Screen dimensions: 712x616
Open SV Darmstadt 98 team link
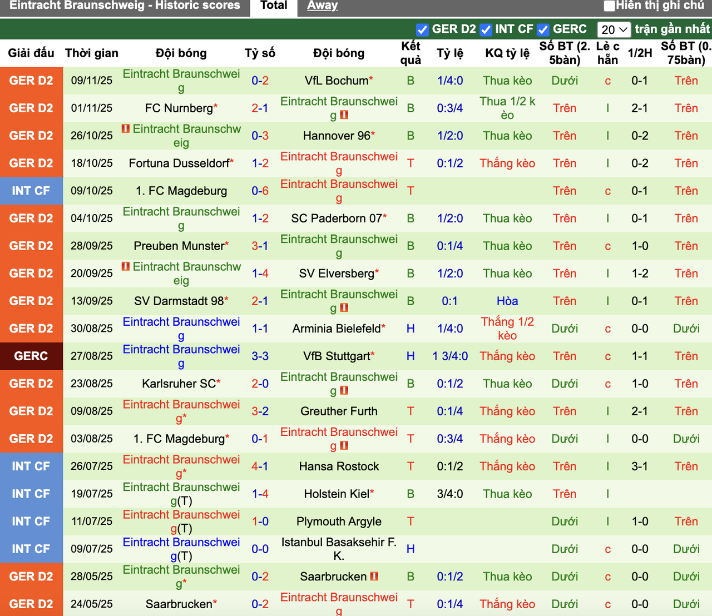(179, 301)
